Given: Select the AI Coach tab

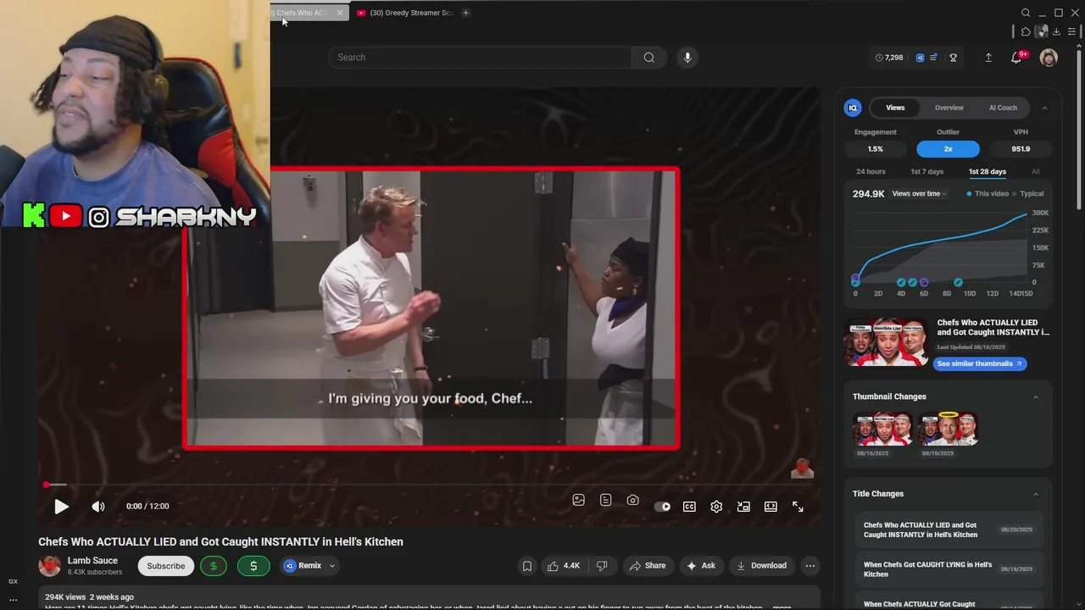Looking at the screenshot, I should tap(1003, 108).
